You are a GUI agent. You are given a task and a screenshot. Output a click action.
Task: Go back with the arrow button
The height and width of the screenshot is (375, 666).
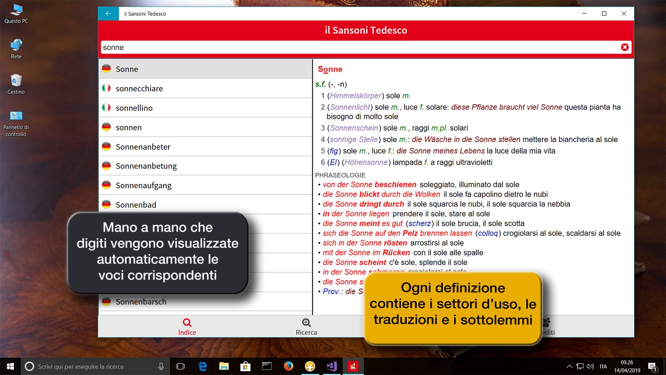coord(108,13)
